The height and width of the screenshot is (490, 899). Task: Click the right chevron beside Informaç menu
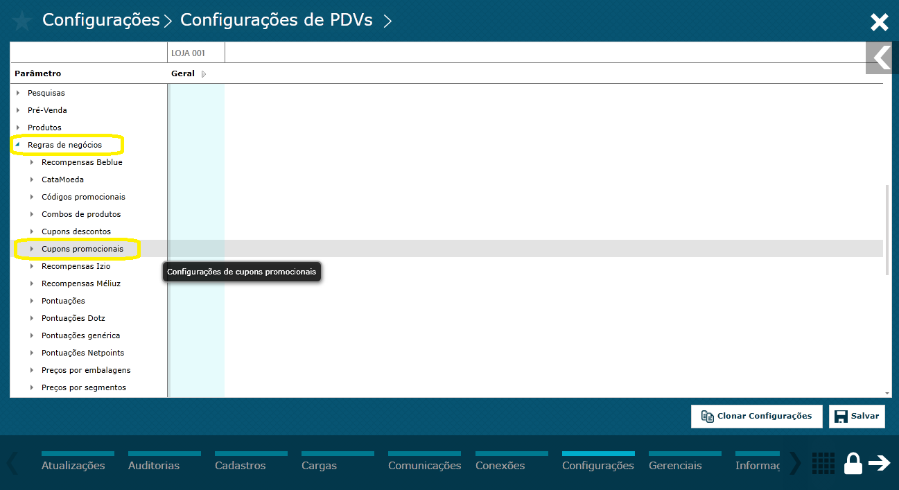pos(795,463)
